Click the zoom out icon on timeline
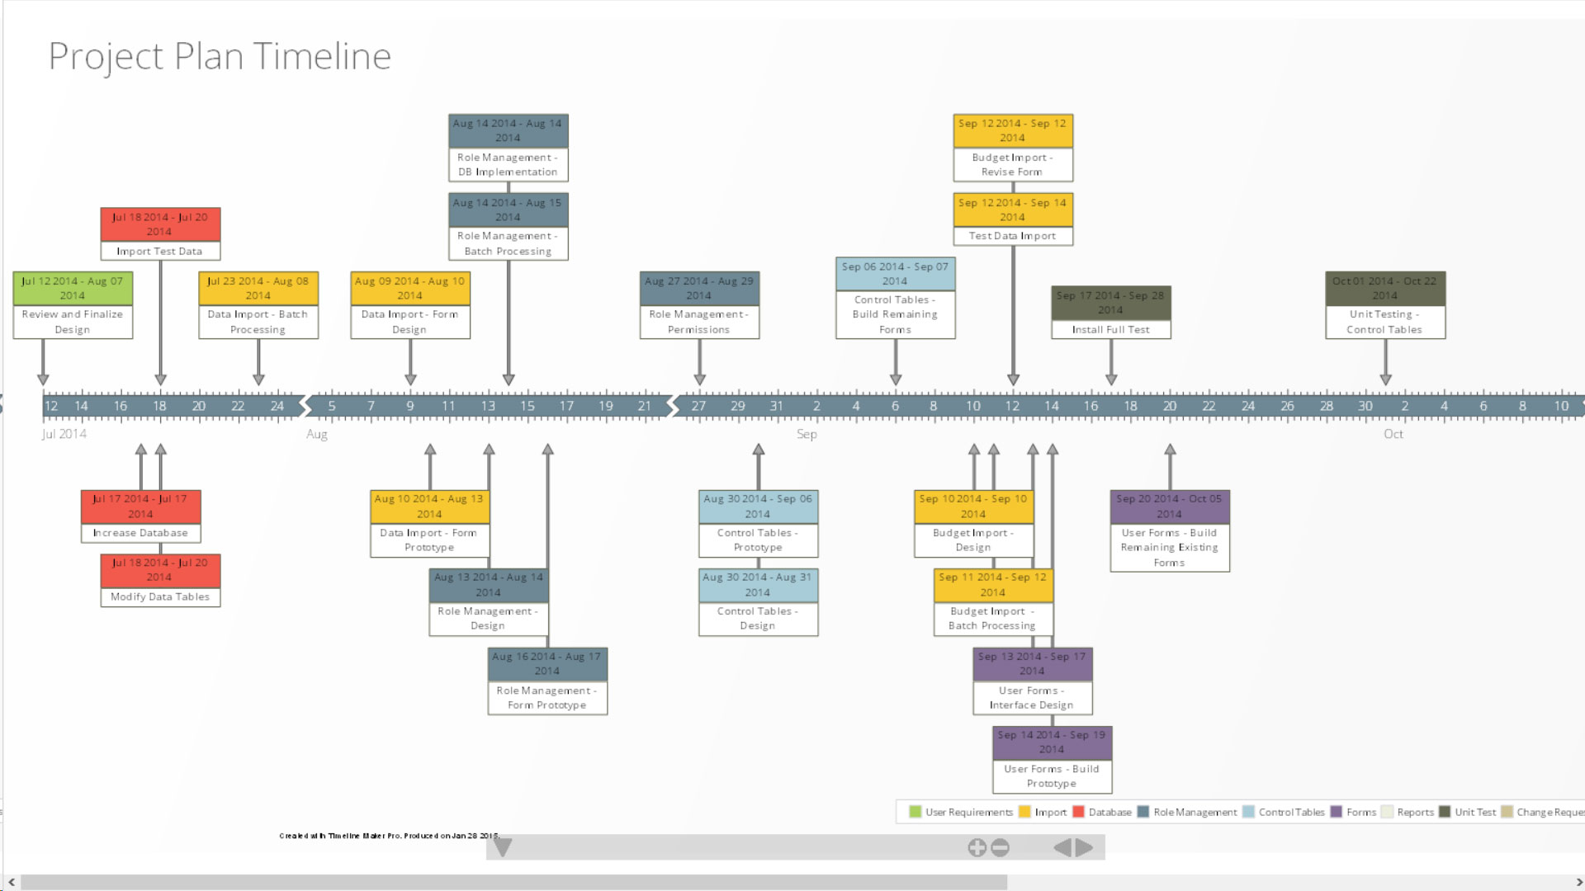 point(998,846)
